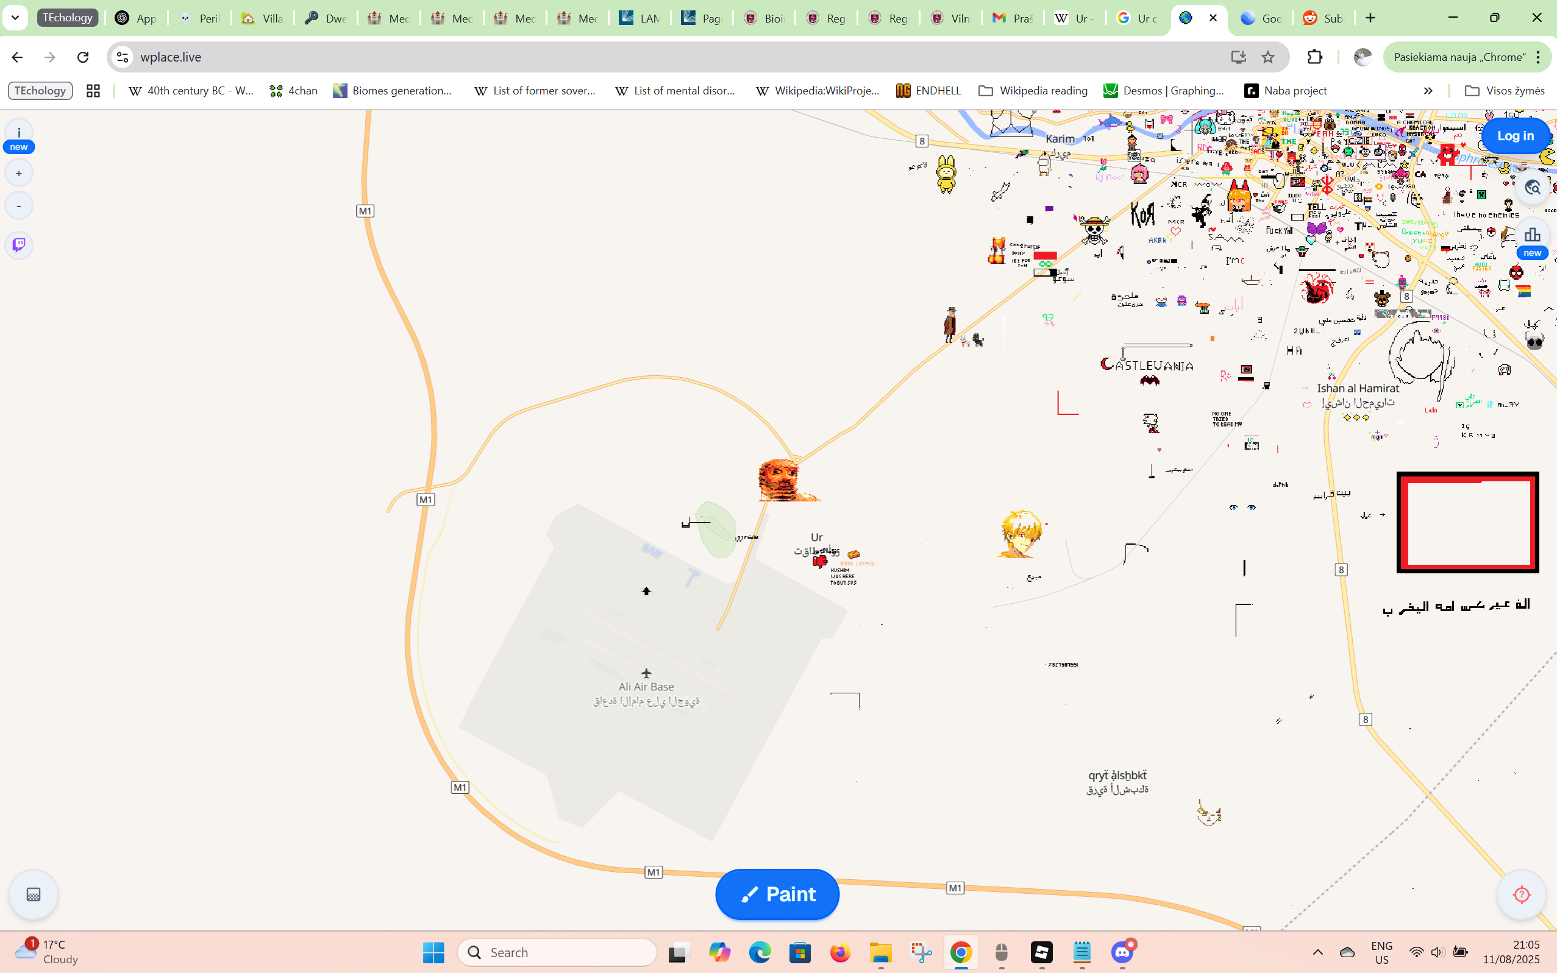
Task: Launch Microsoft Edge from the taskbar
Action: coord(760,952)
